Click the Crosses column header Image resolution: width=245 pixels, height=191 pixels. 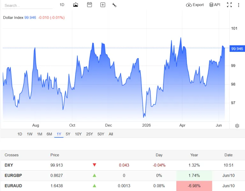(11, 155)
